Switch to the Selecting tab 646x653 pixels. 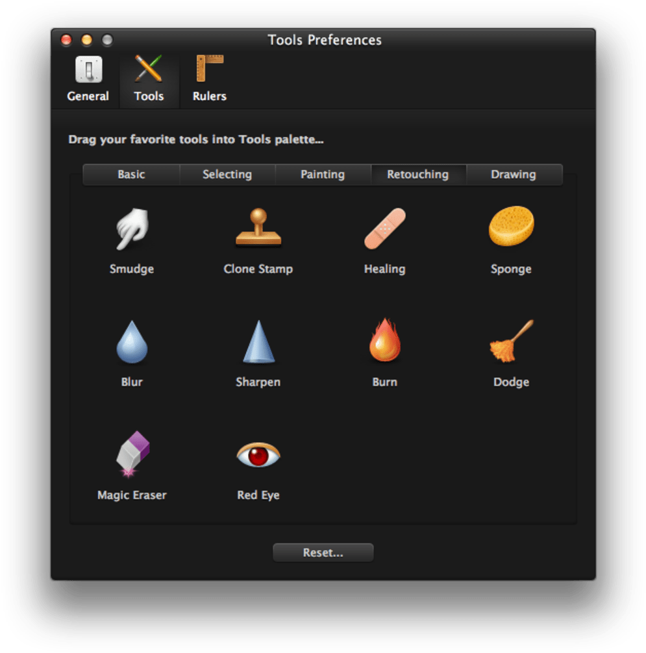pyautogui.click(x=227, y=175)
